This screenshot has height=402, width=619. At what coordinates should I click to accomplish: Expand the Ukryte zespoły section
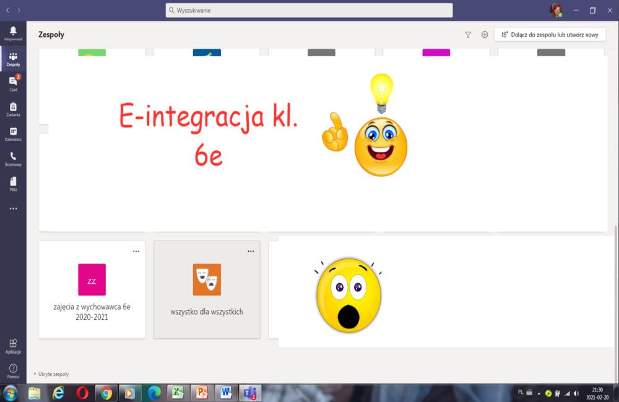(53, 374)
